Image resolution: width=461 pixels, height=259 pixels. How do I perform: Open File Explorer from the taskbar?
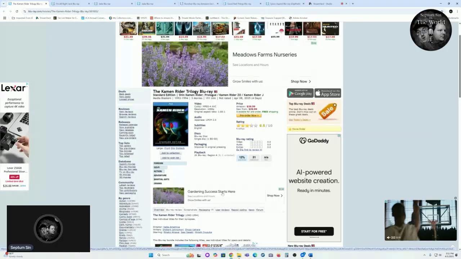click(x=239, y=255)
